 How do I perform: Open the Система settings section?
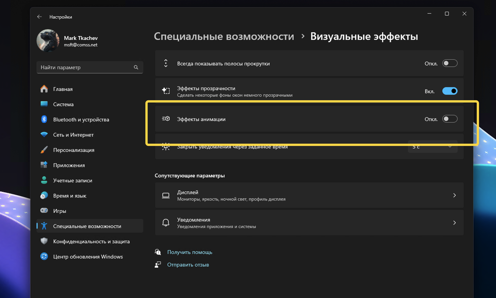tap(63, 104)
